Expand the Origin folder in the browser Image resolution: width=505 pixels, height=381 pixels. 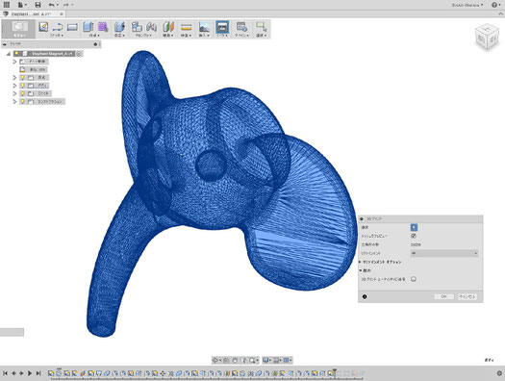click(14, 78)
